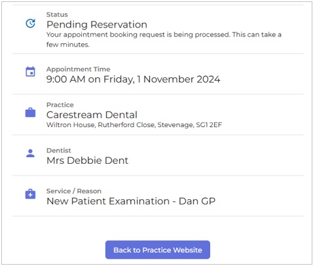Click the Dentist label
This screenshot has height=266, width=313.
pyautogui.click(x=59, y=151)
